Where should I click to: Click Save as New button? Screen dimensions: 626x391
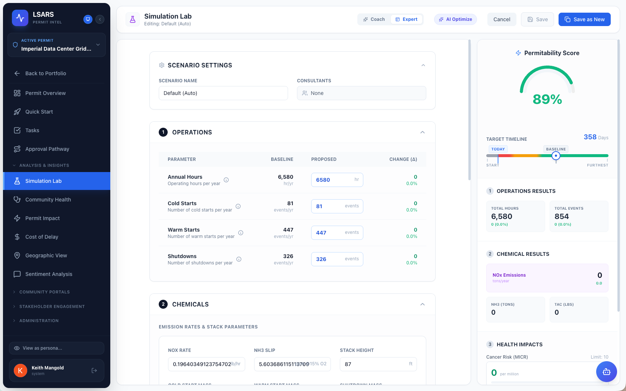click(x=584, y=19)
